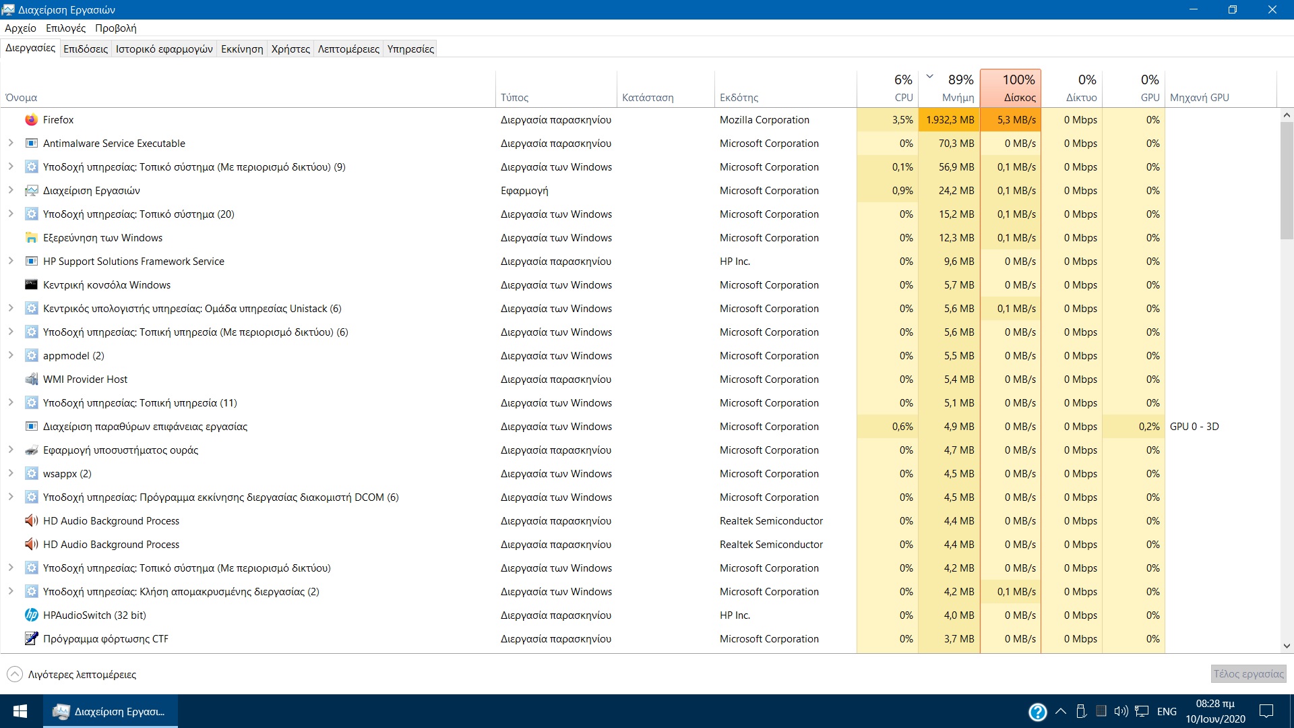Open the clock showing 08:28 πμ

1215,711
